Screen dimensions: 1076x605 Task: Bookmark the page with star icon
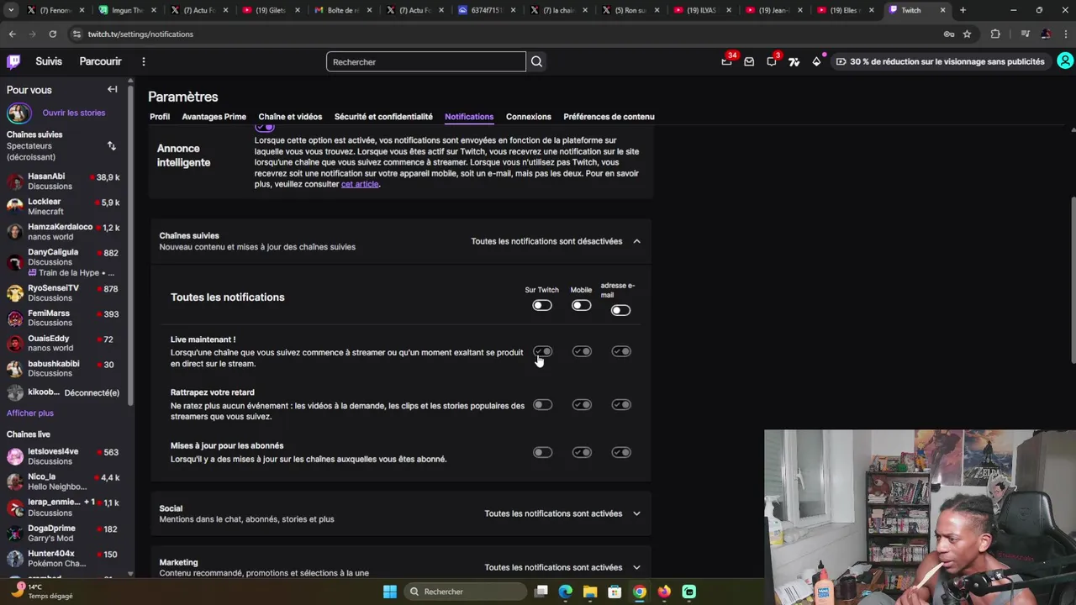point(967,34)
